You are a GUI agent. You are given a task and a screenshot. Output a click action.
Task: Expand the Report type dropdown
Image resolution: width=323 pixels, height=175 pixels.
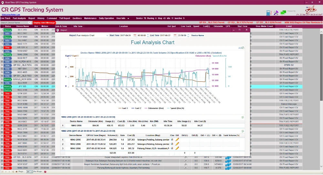pyautogui.click(x=107, y=35)
